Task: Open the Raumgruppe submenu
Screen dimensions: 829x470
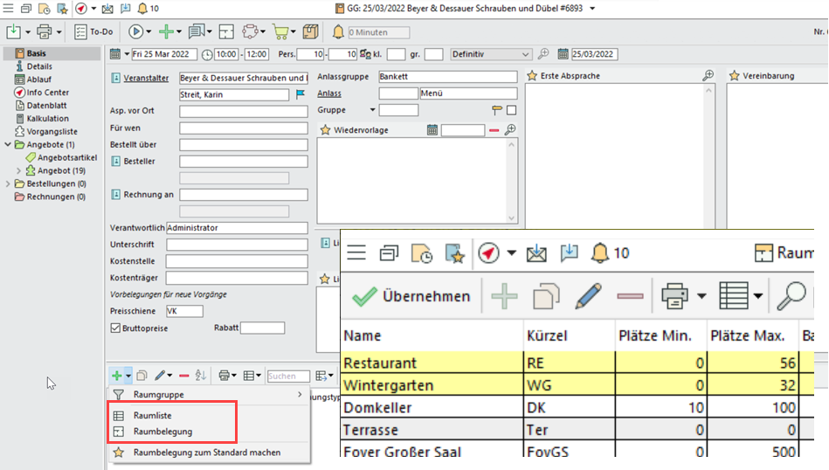Action: tap(157, 395)
